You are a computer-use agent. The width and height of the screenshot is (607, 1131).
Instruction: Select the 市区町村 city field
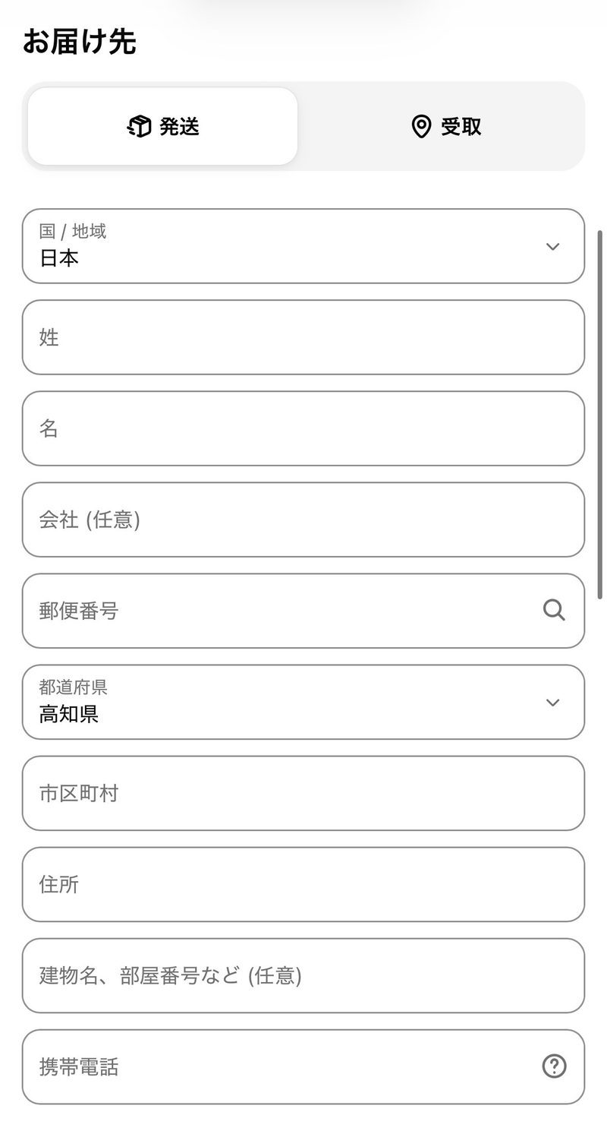[303, 793]
